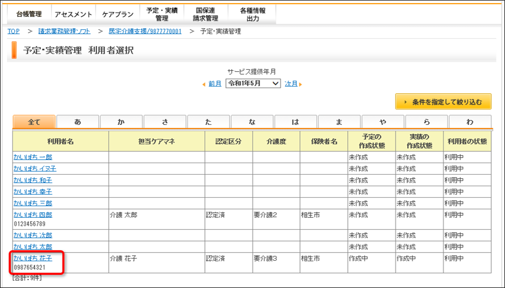
Task: Click the 認定区分 column header
Action: [229, 141]
